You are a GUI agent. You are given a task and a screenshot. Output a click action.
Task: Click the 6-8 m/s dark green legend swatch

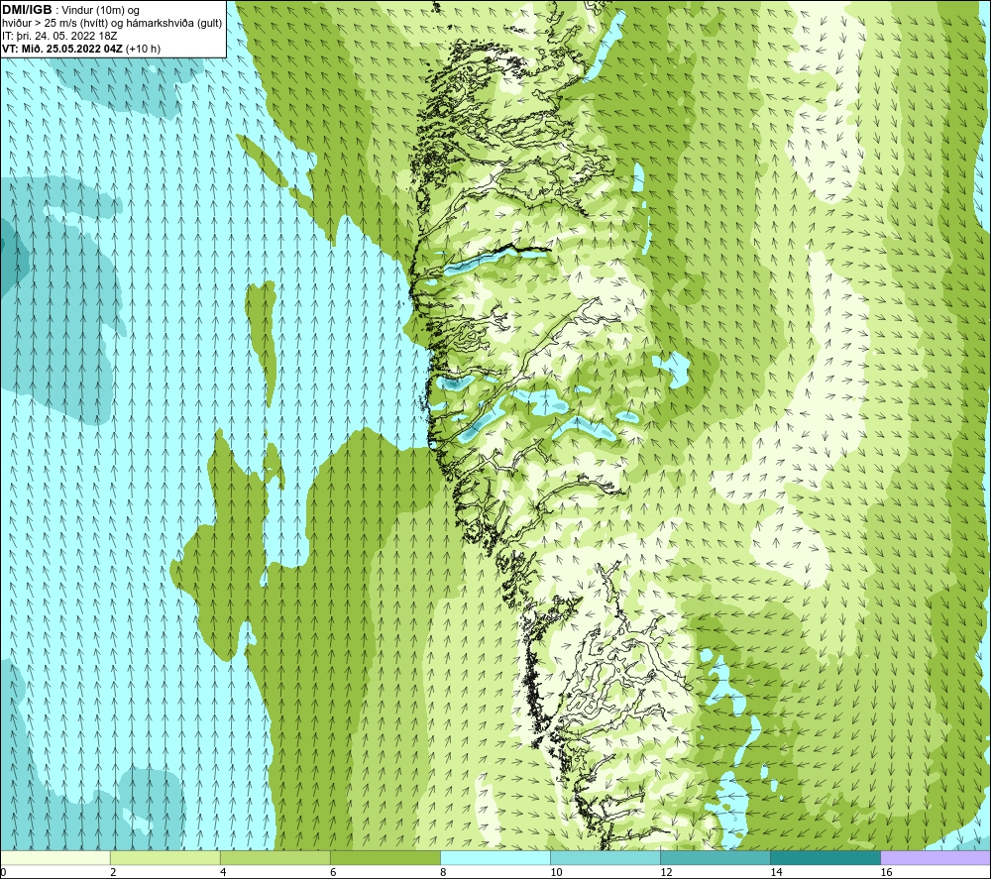point(385,857)
